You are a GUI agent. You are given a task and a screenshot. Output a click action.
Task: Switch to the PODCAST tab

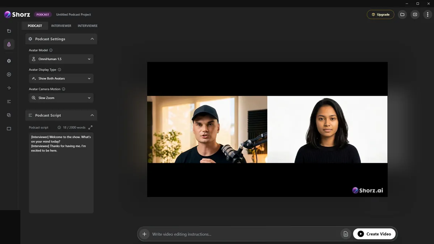point(35,26)
